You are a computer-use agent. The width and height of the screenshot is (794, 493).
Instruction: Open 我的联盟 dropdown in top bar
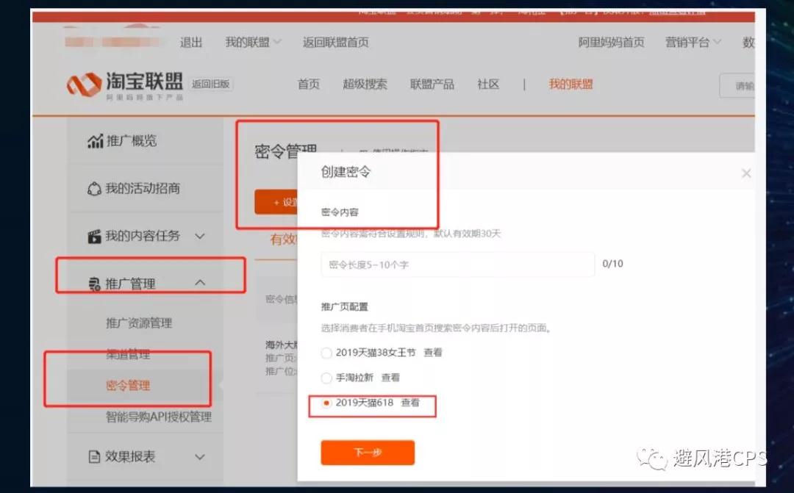coord(253,43)
